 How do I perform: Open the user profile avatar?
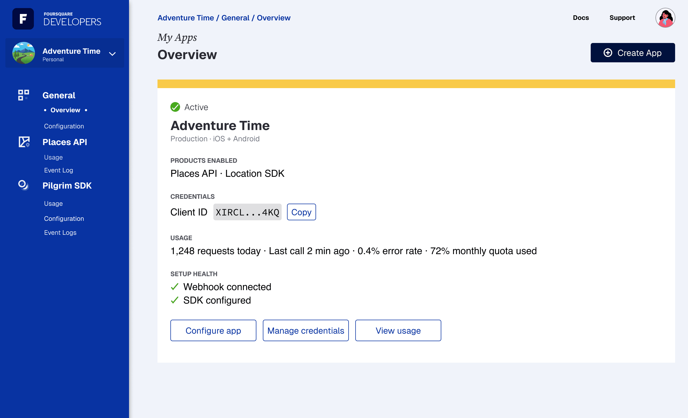[665, 17]
